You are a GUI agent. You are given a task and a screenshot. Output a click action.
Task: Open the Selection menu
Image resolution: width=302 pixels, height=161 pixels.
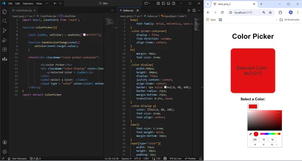pos(28,4)
